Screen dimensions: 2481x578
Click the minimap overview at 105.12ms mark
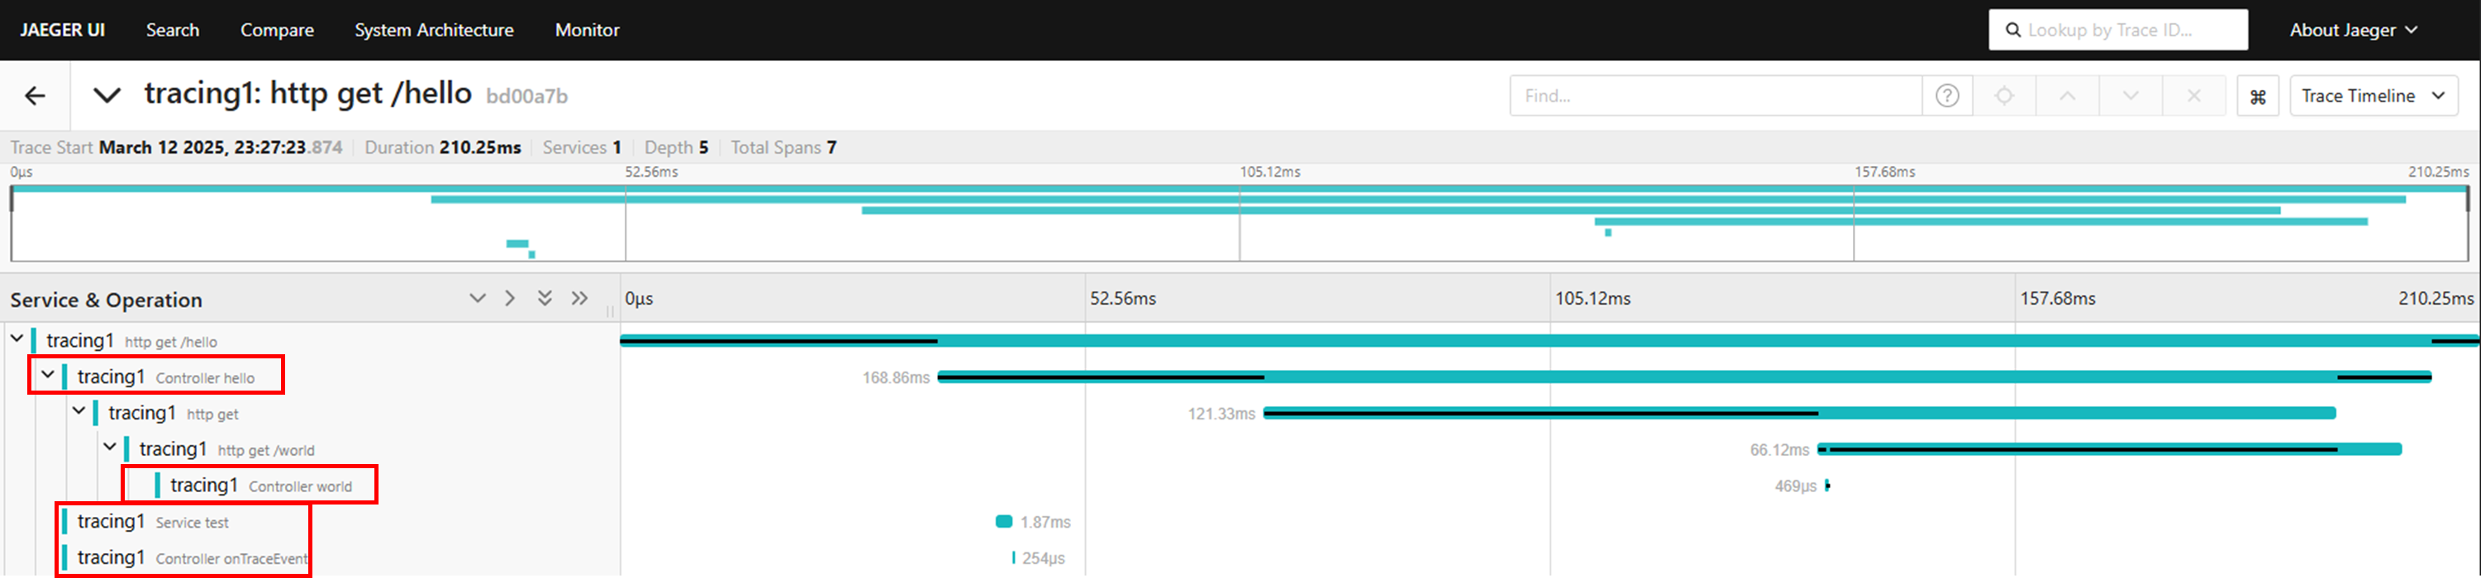click(1240, 224)
